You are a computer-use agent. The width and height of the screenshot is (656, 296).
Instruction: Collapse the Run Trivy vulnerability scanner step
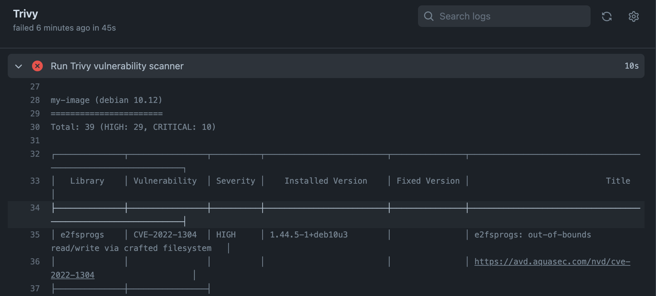19,66
